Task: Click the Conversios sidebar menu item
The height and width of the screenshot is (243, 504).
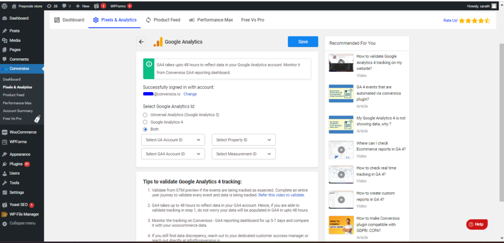Action: coord(22,68)
